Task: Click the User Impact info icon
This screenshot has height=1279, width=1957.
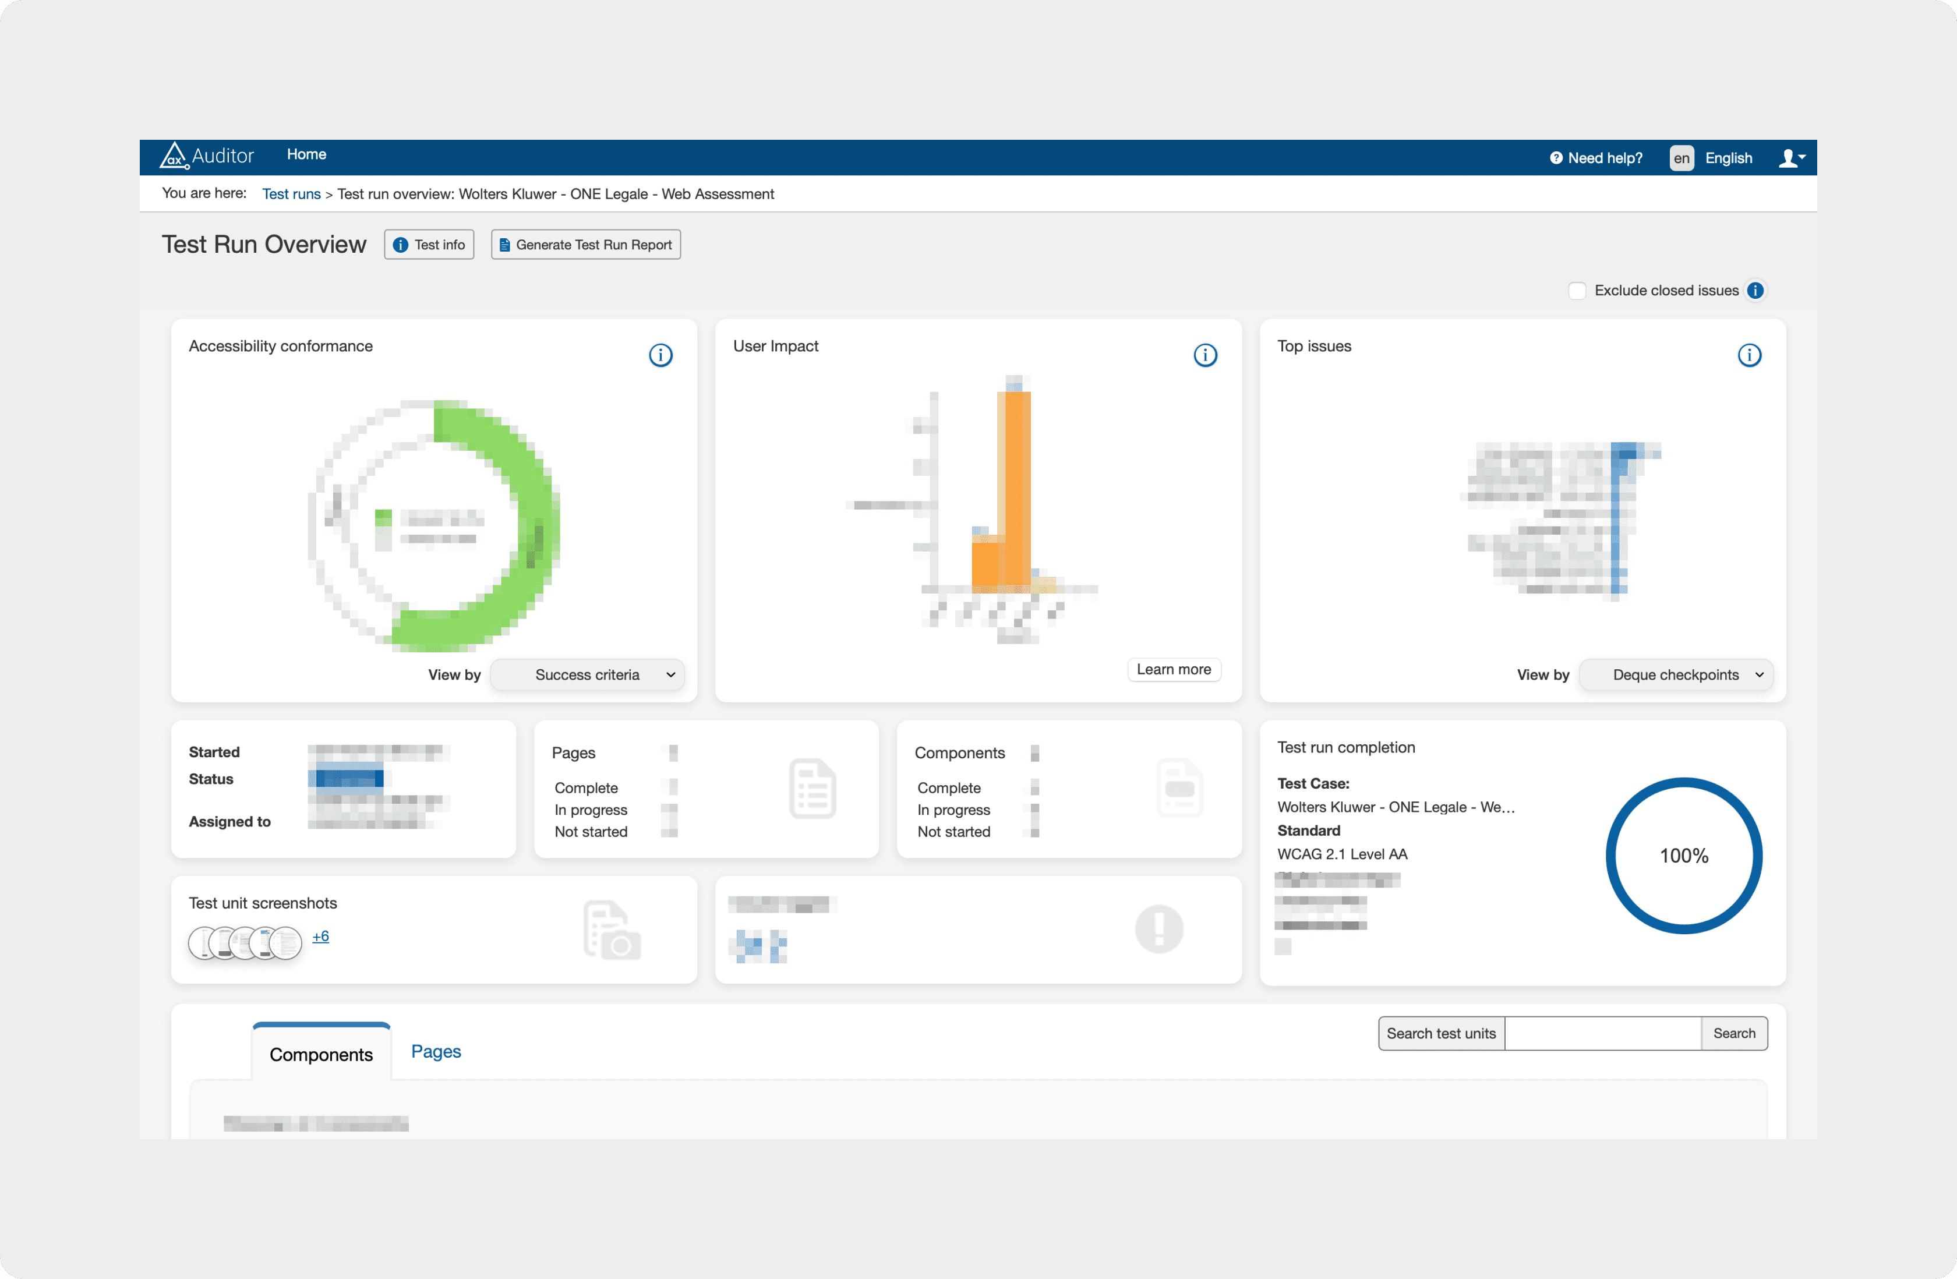Action: click(x=1204, y=355)
